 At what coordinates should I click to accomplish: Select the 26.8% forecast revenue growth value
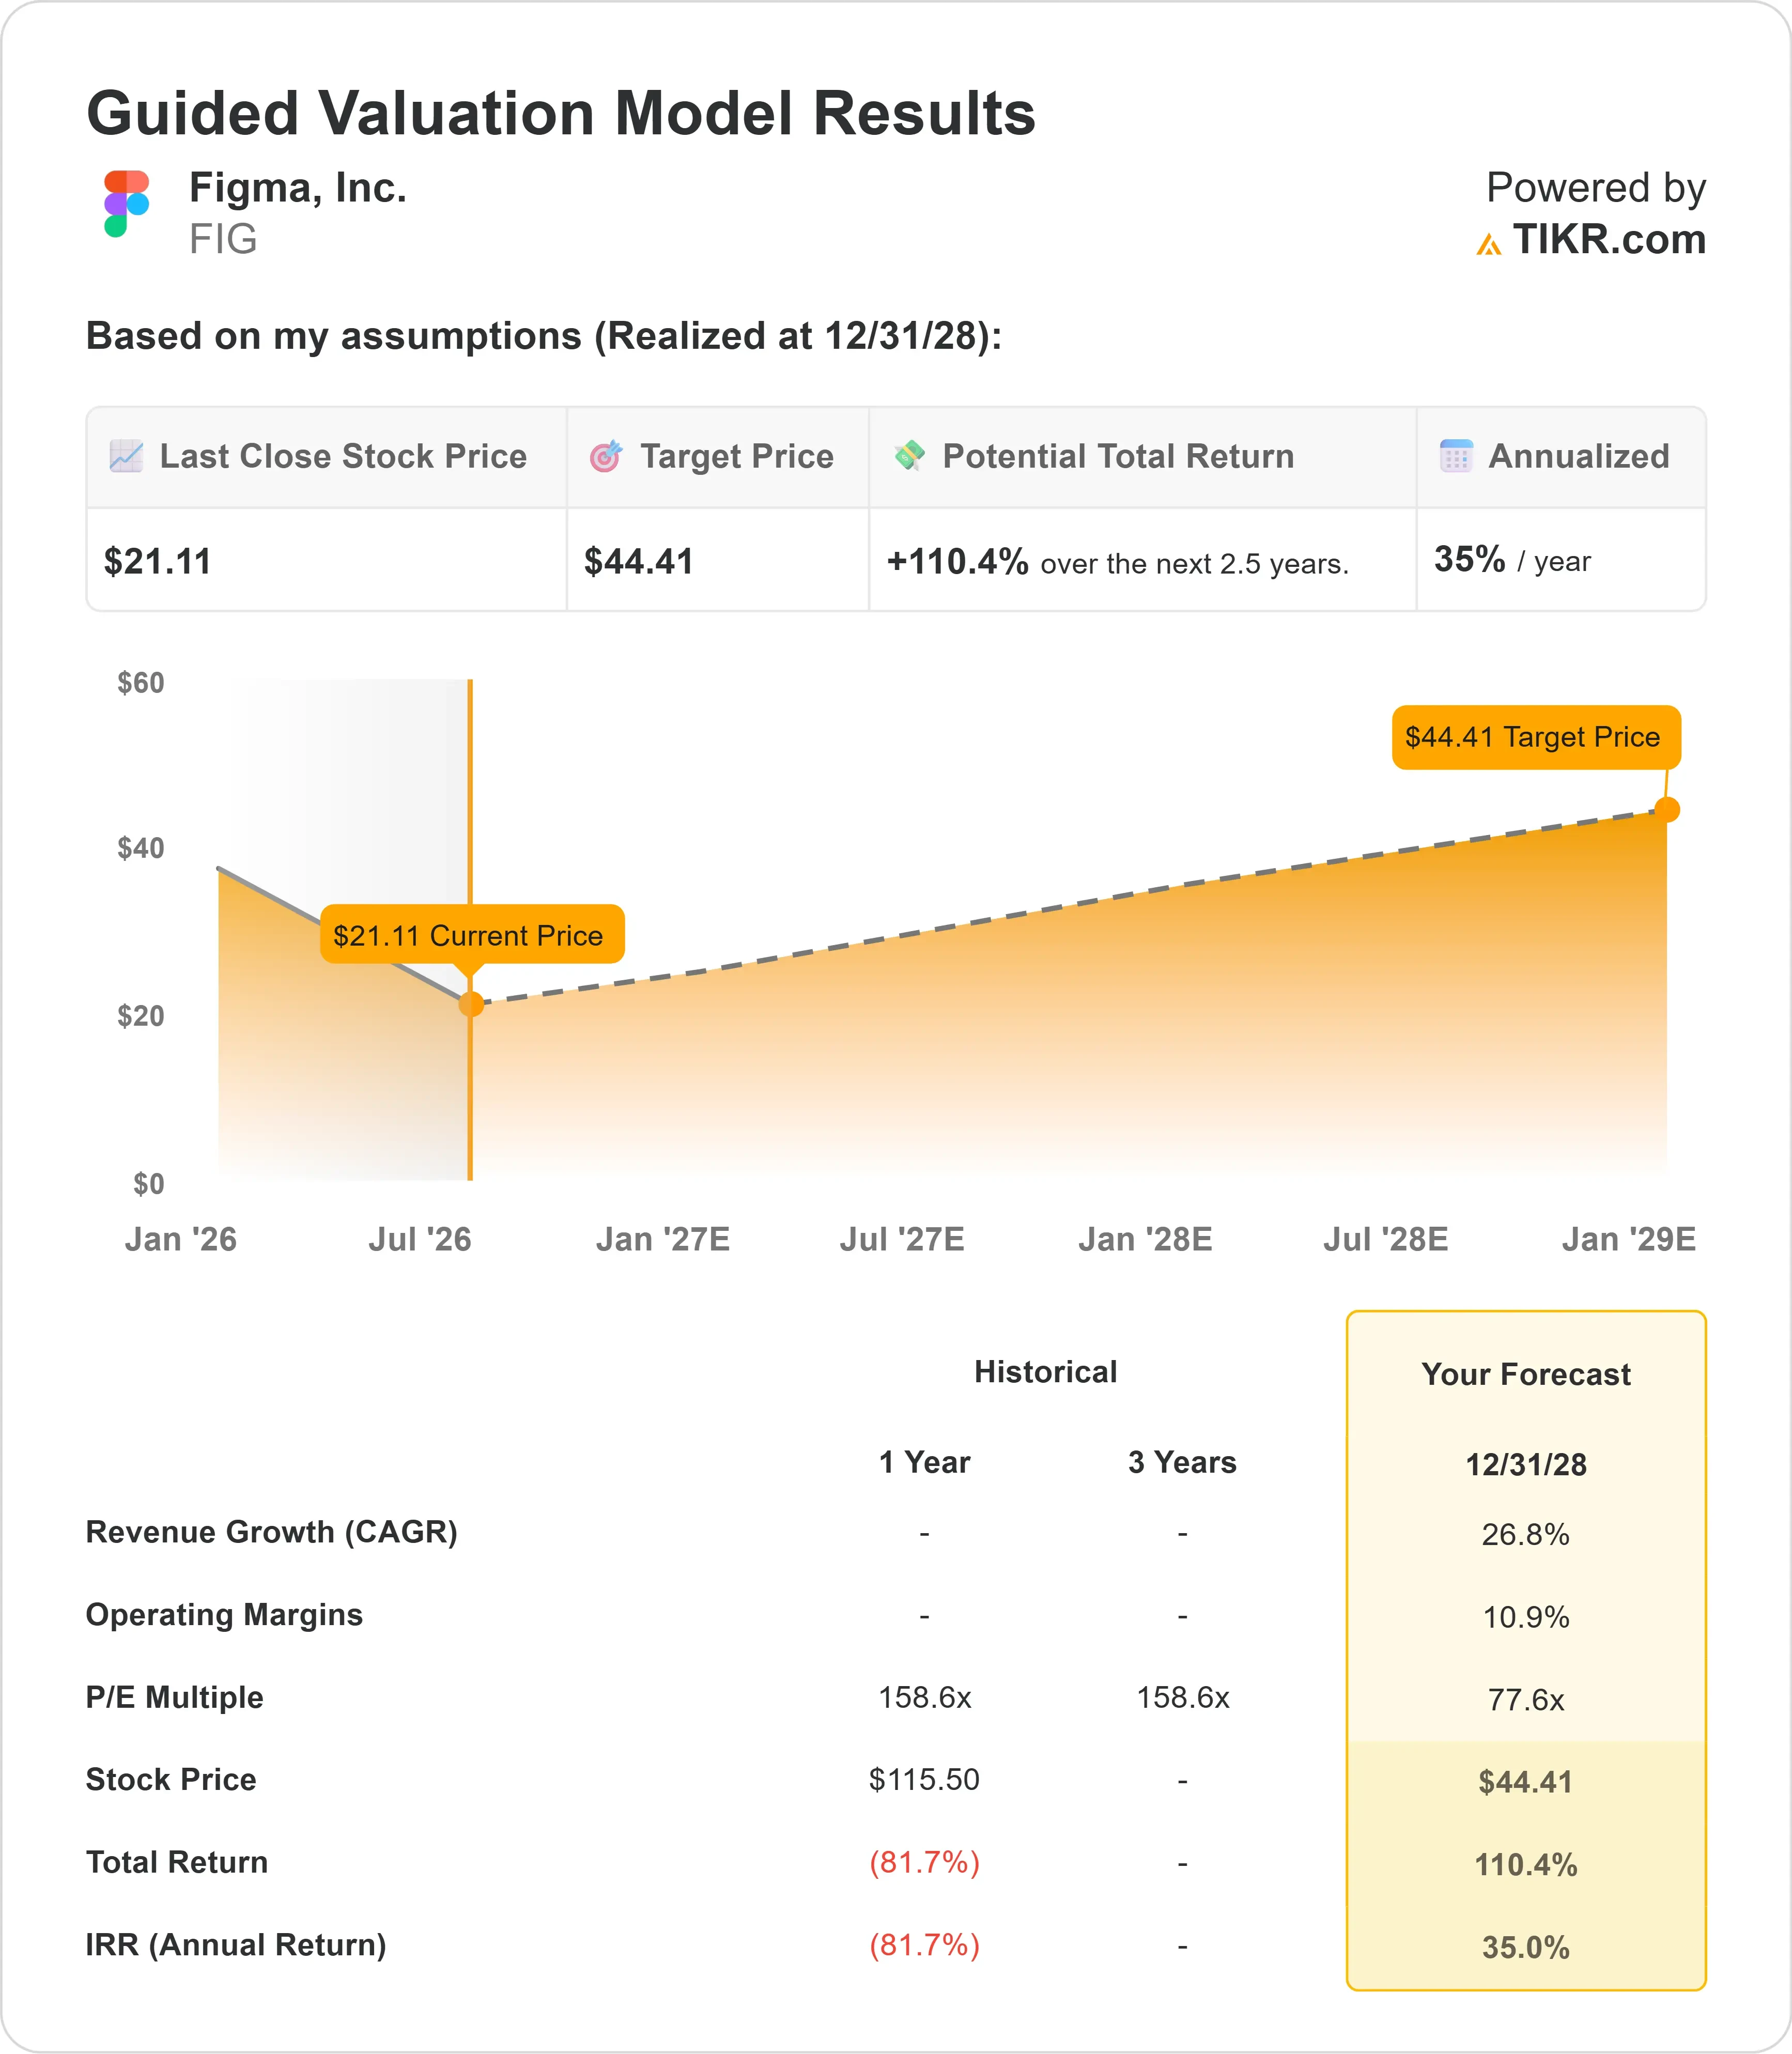pyautogui.click(x=1526, y=1534)
